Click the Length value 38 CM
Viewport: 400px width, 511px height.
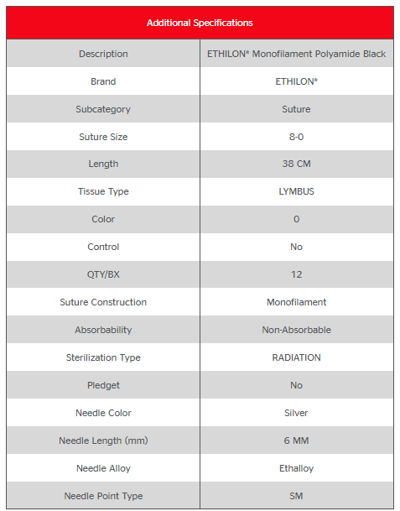tap(296, 164)
